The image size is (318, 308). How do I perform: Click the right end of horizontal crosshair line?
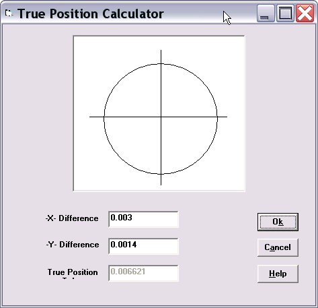point(226,117)
